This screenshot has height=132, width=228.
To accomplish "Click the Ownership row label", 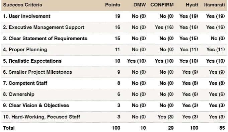I will pos(19,94).
